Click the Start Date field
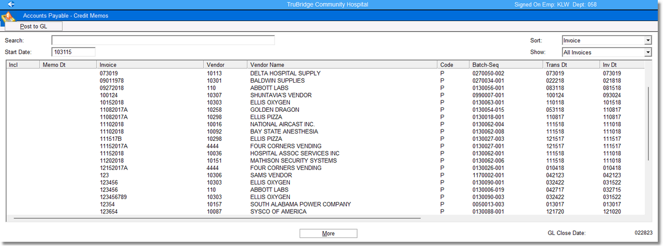The width and height of the screenshot is (663, 247). 73,52
